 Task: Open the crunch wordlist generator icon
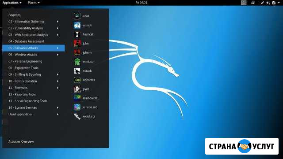click(x=77, y=25)
